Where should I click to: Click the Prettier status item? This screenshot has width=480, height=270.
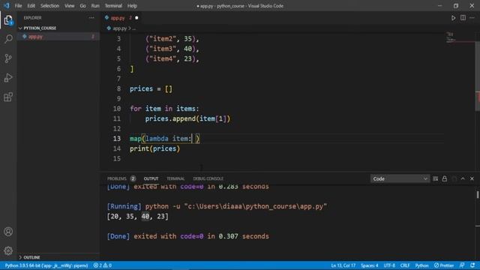[444, 265]
